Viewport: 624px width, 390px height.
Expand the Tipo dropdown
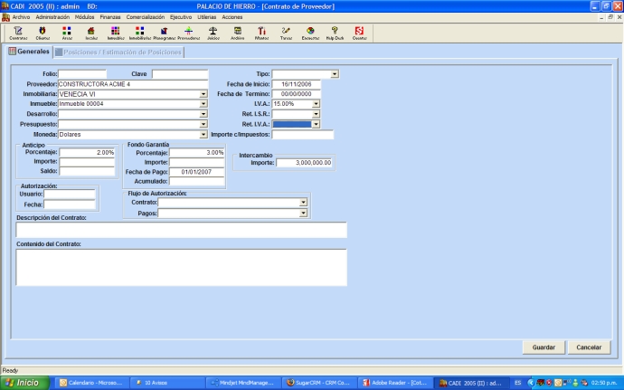(335, 74)
